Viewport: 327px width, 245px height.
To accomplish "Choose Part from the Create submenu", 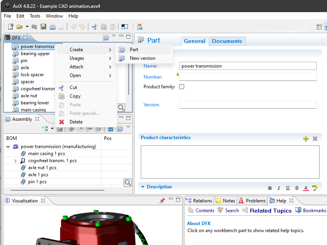I will click(x=134, y=50).
